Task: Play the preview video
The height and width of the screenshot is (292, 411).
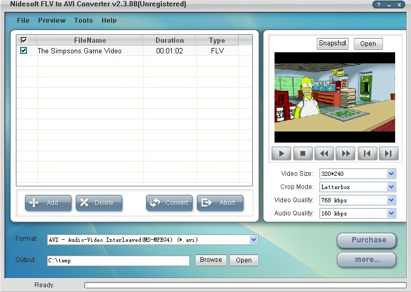Action: 281,153
